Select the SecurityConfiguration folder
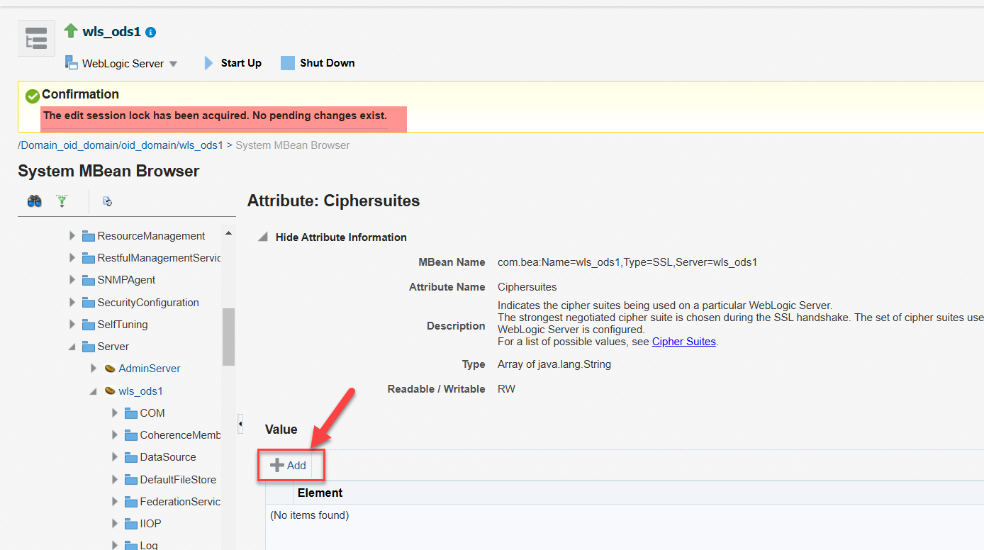984x550 pixels. pos(147,303)
